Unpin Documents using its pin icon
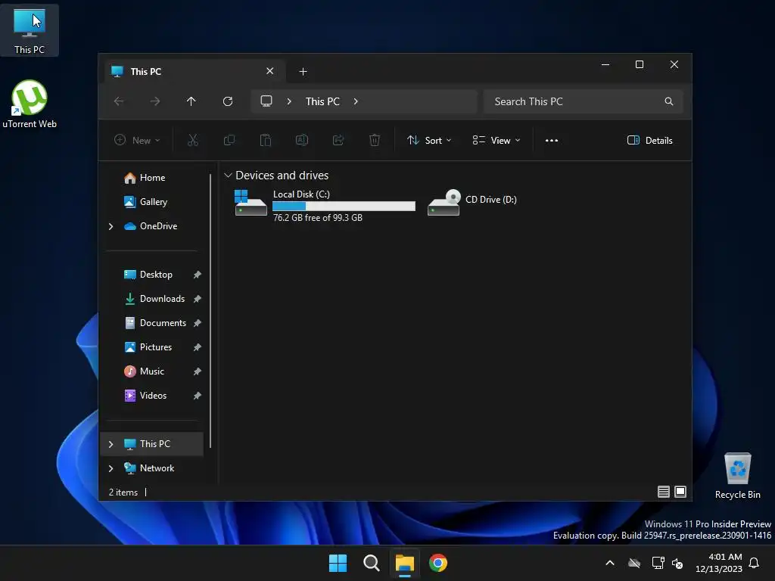The image size is (775, 581). [x=198, y=323]
